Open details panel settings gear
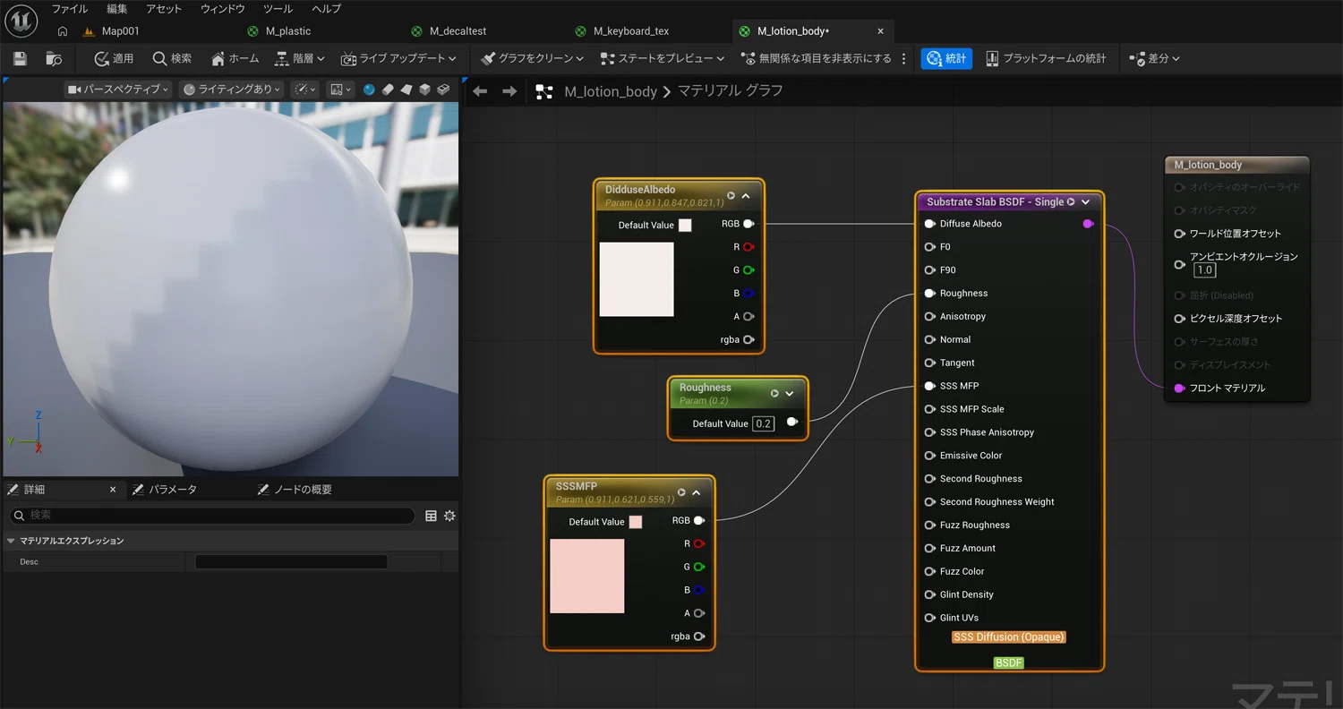This screenshot has width=1343, height=709. pos(449,516)
